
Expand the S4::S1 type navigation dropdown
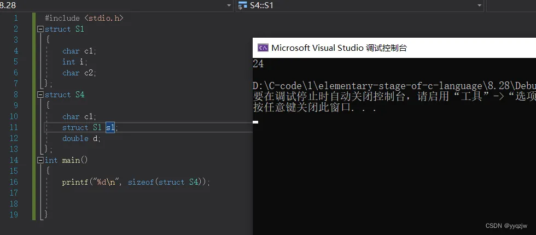(x=479, y=5)
